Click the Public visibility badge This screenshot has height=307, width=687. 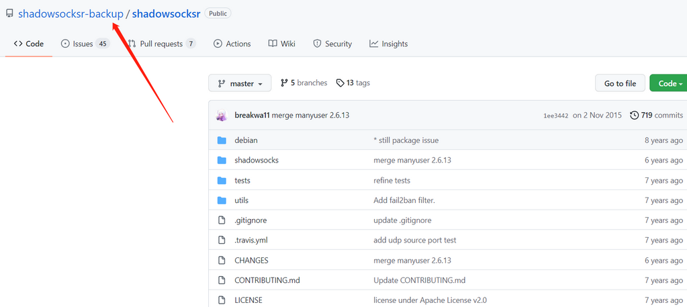[218, 13]
